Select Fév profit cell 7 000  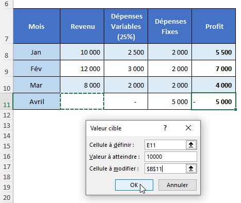[x=214, y=69]
